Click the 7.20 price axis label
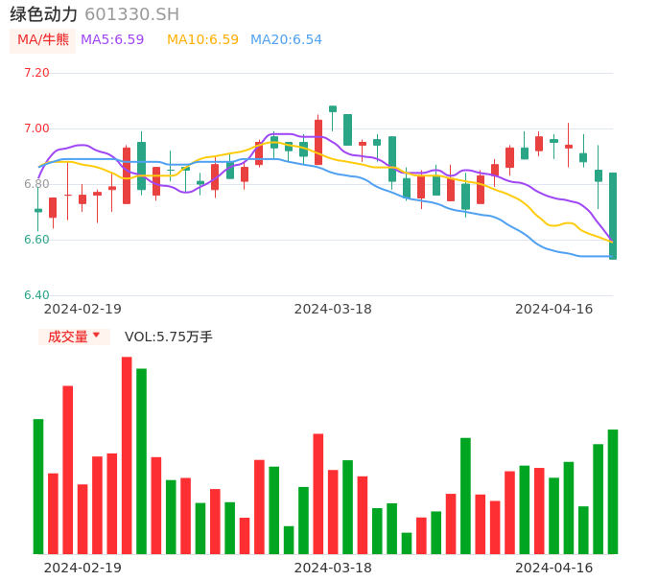658x581 pixels. point(36,73)
